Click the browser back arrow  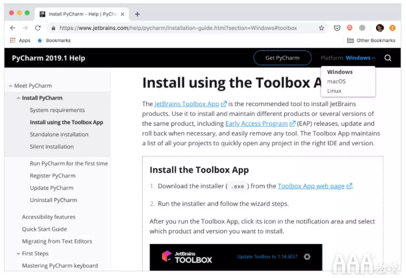[13, 28]
